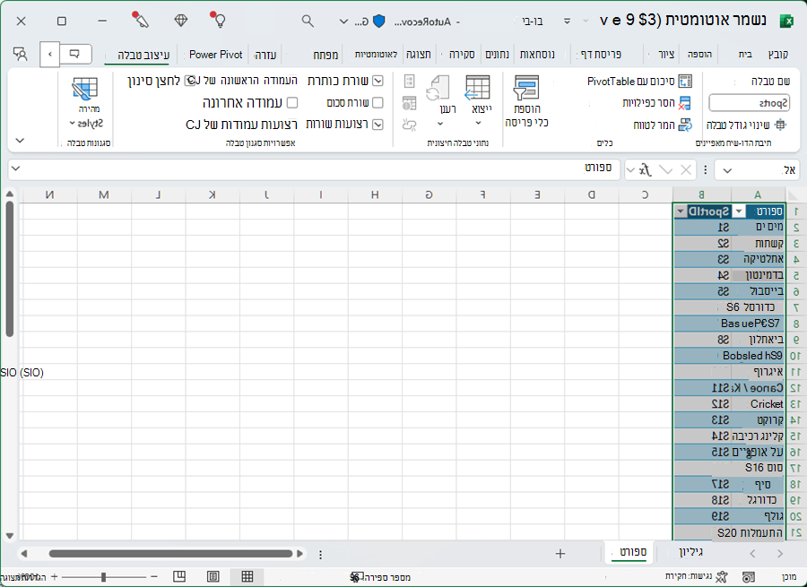
Task: Toggle Banded Rows (רצועות שורות) checkbox
Action: 378,125
